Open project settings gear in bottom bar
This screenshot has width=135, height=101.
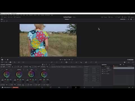132,87
